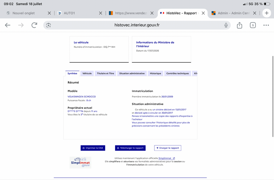This screenshot has width=274, height=180.
Task: View the Historique tab
Action: pos(155,73)
